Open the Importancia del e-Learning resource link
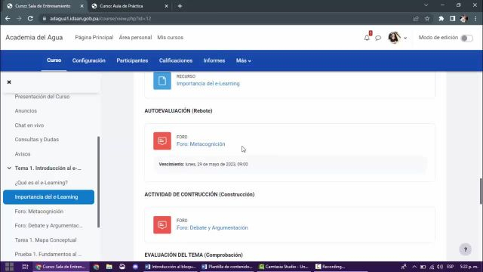Screen dimensions: 483x272 208,84
